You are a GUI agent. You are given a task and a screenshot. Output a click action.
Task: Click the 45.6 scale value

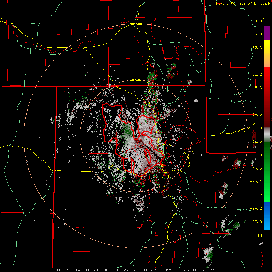click(257, 88)
